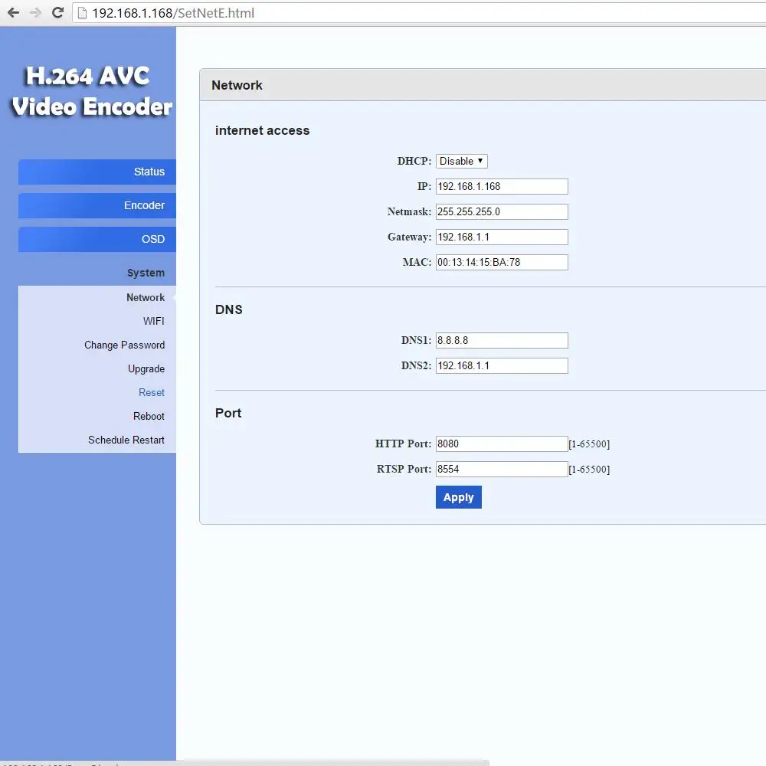
Task: Click the 'DHCP:' label
Action: pos(414,161)
